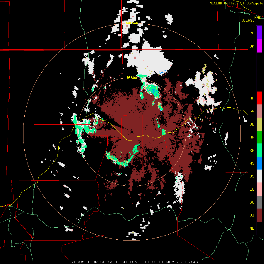Screen dimensions: 264x264
Task: Click the IC light pink legend swatch
Action: (x=259, y=189)
